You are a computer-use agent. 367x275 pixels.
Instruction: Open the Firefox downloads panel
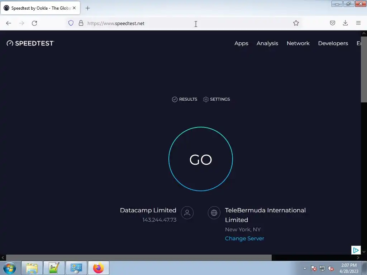pyautogui.click(x=345, y=23)
